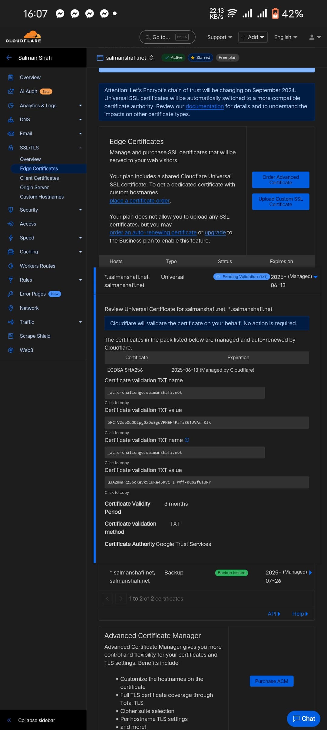Image resolution: width=327 pixels, height=730 pixels.
Task: Open the API link below certificates
Action: pyautogui.click(x=274, y=614)
